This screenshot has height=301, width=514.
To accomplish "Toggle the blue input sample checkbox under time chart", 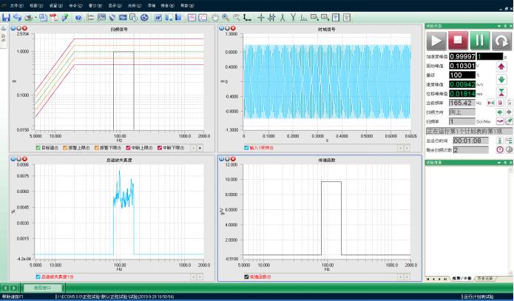I will click(x=246, y=148).
